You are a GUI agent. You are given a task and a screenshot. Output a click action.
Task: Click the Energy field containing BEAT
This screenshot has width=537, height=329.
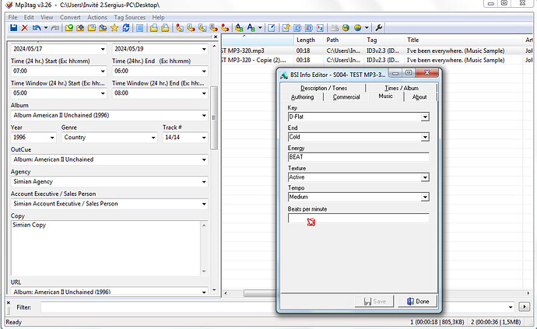coord(359,157)
